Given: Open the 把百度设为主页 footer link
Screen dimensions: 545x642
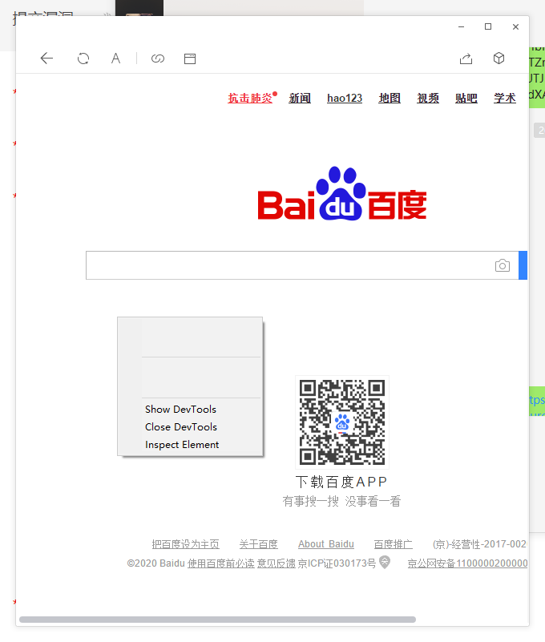Looking at the screenshot, I should 185,544.
